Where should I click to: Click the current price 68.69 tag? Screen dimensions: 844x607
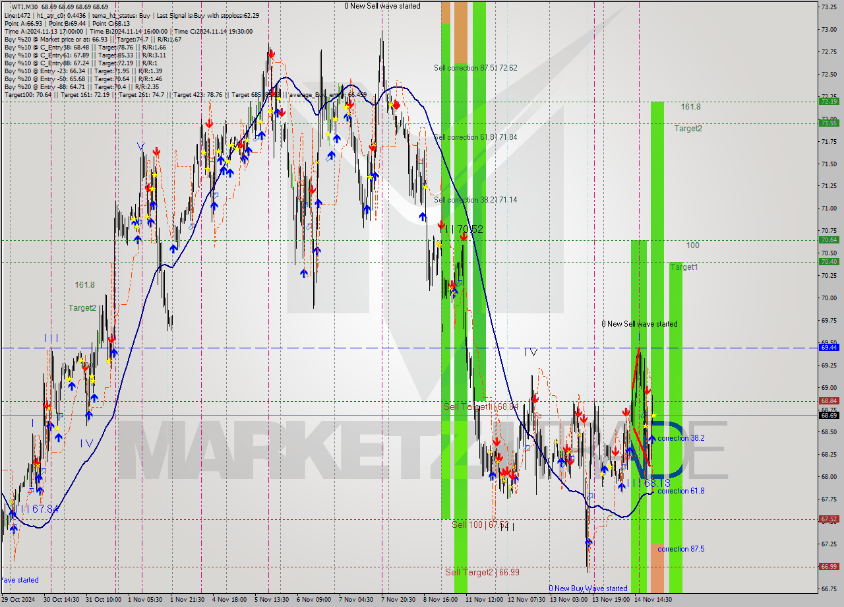(x=829, y=415)
